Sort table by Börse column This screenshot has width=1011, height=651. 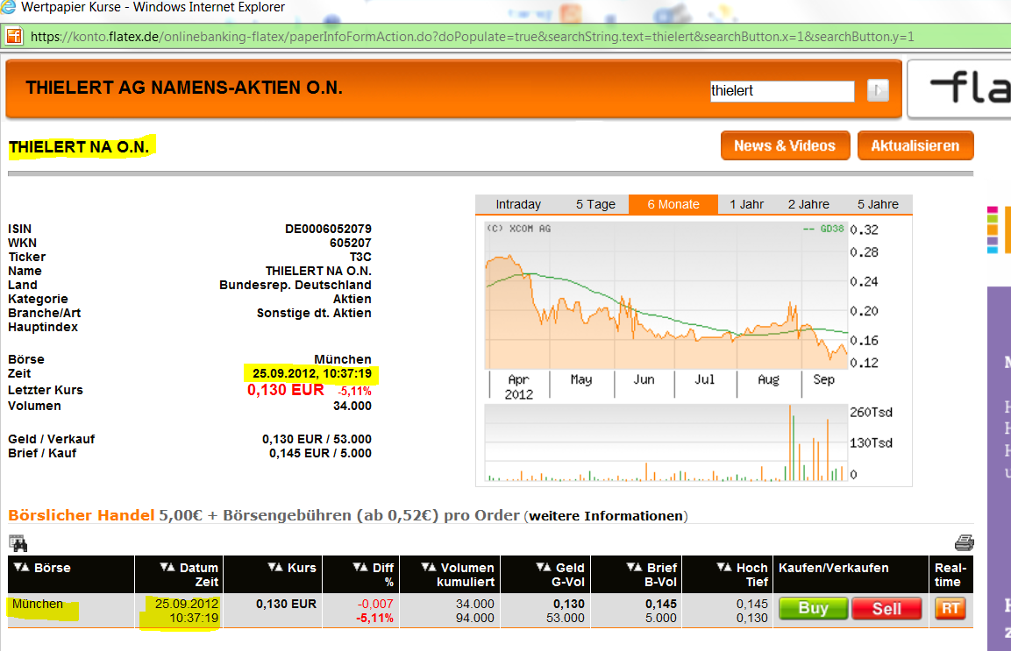43,568
